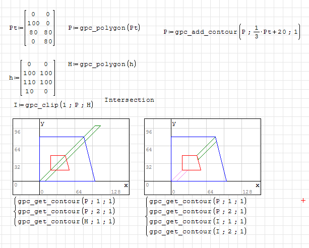Select gpc_get_contour(H;1;1) under left plot
This screenshot has height=248, width=309.
(x=66, y=221)
